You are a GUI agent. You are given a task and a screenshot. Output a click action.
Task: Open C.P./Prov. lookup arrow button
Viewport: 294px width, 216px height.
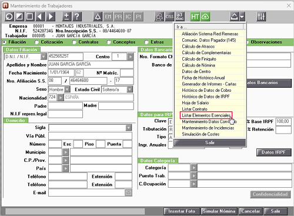[66, 160]
